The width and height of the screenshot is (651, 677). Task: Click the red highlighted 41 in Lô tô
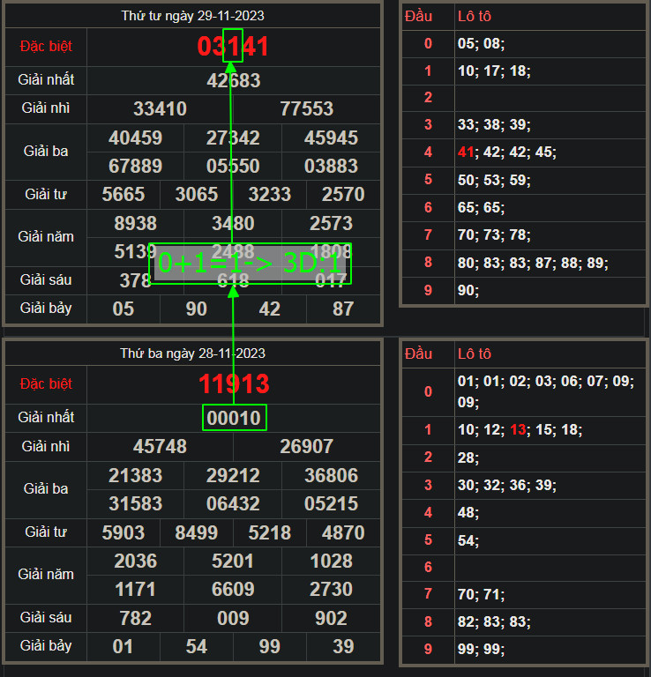point(466,153)
